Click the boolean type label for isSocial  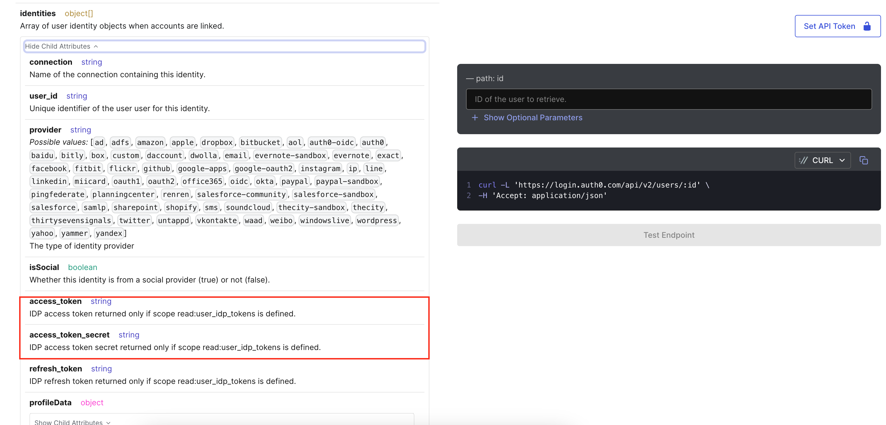(82, 267)
